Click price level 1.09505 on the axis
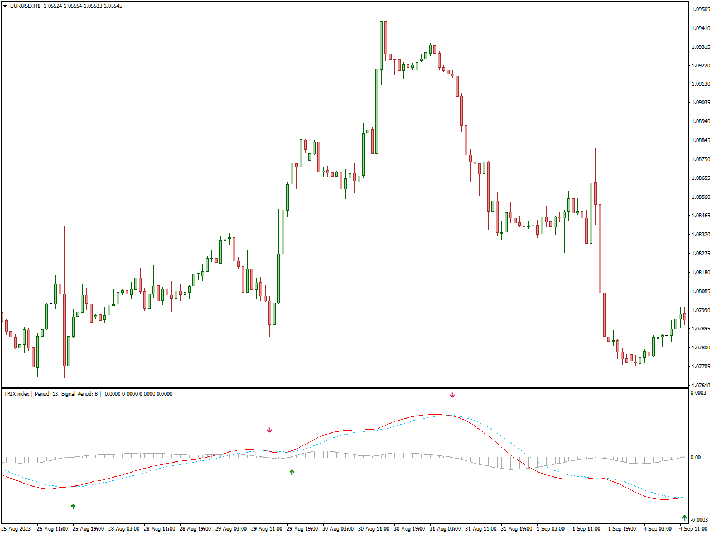714x535 pixels. coord(701,9)
